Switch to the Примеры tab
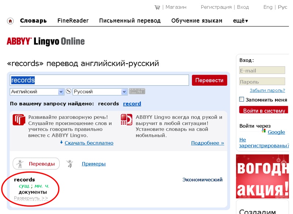This screenshot has height=214, width=293. click(x=94, y=164)
